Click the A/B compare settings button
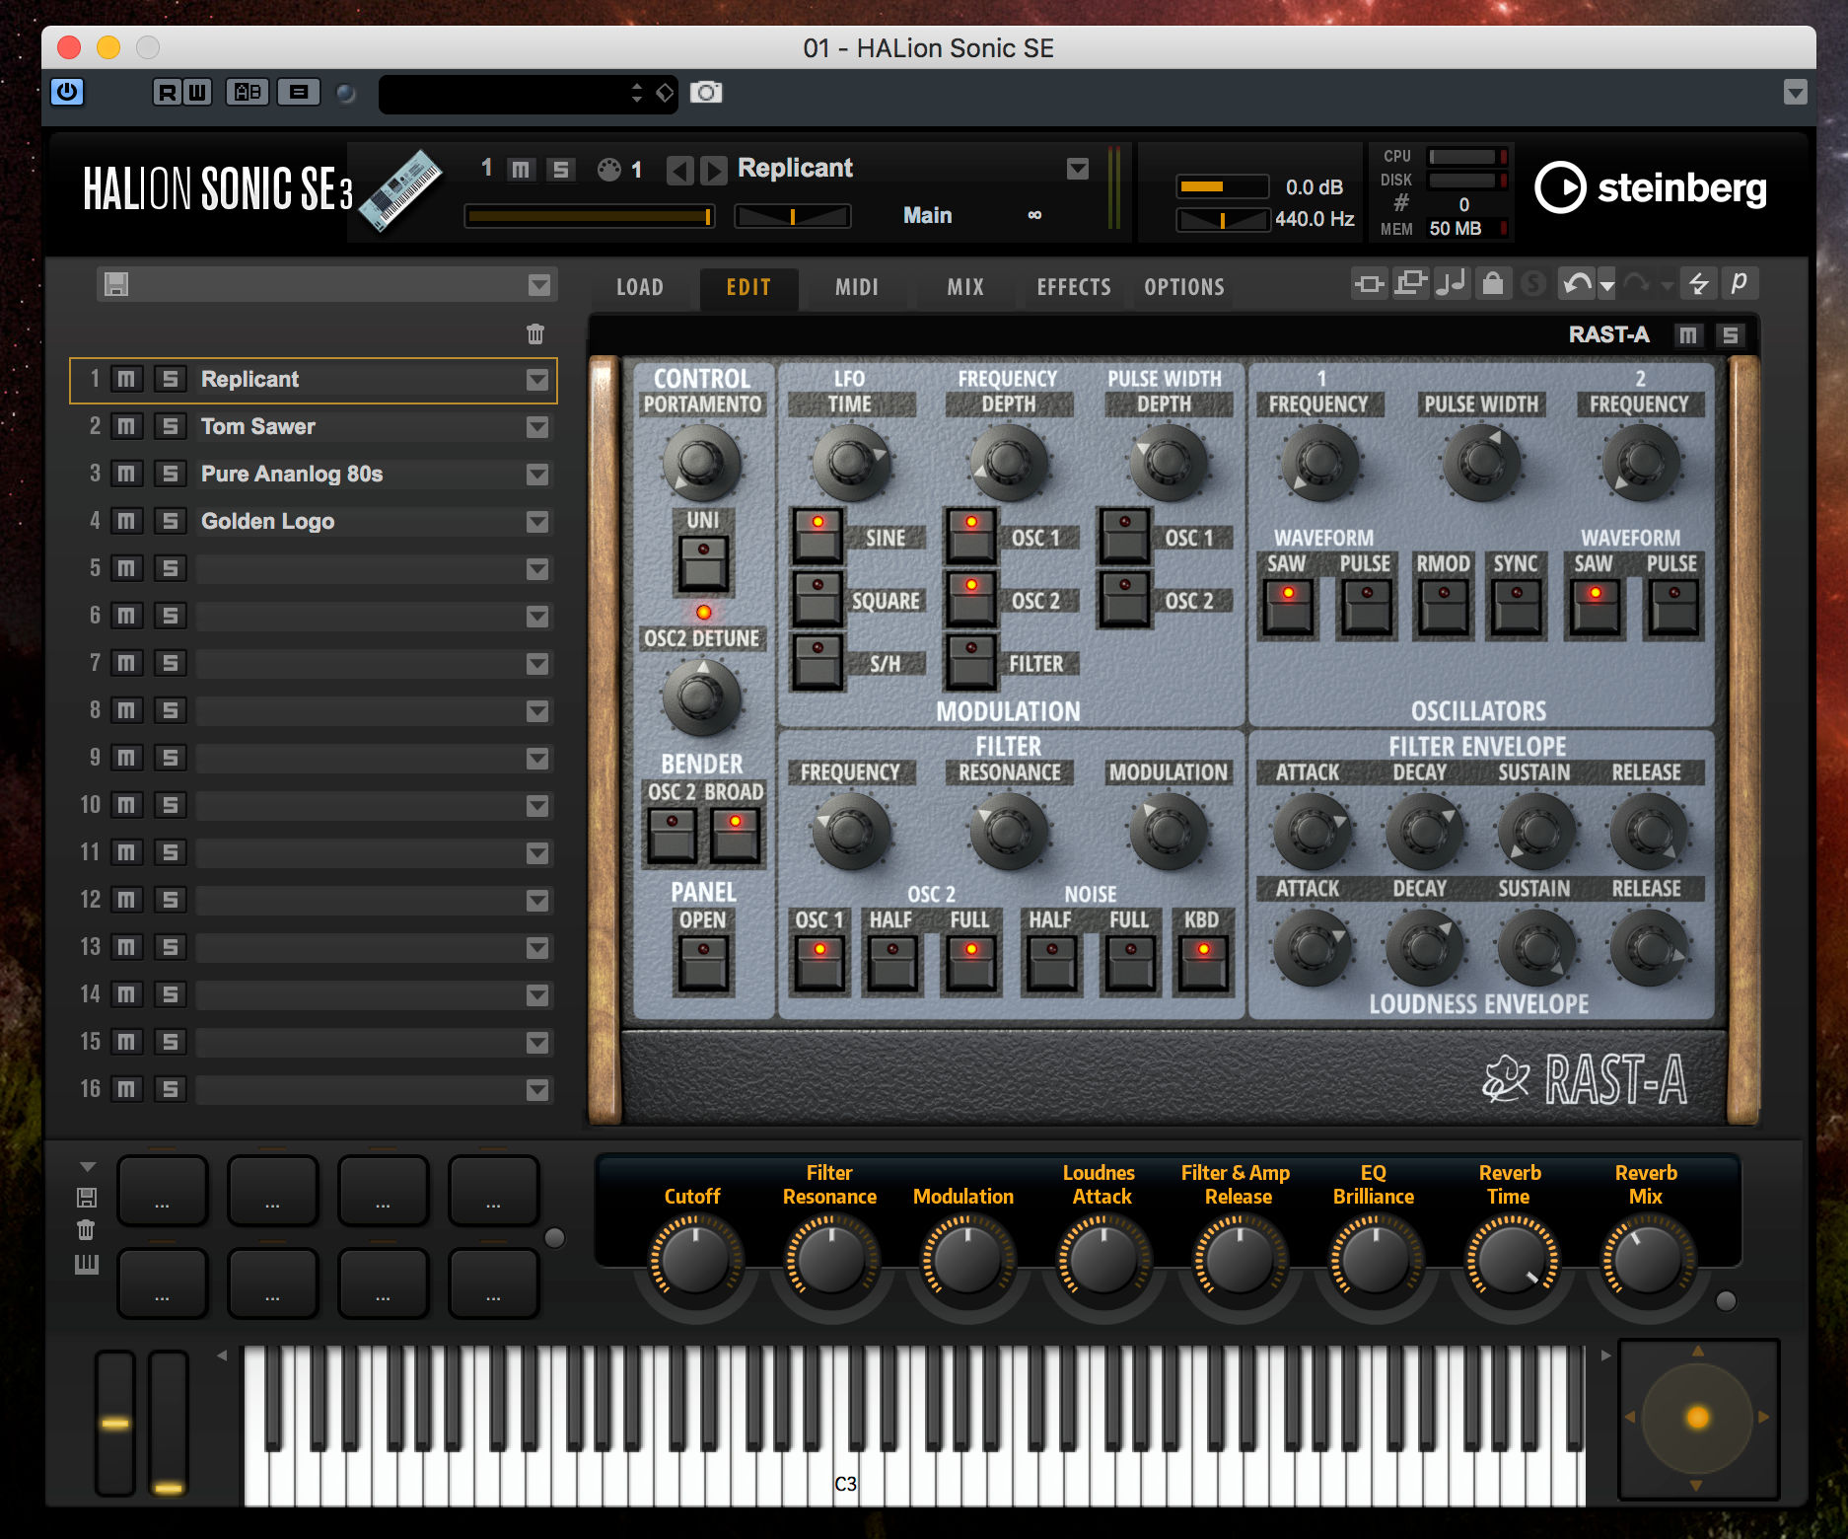Screen dimensions: 1848x1539 pyautogui.click(x=248, y=93)
